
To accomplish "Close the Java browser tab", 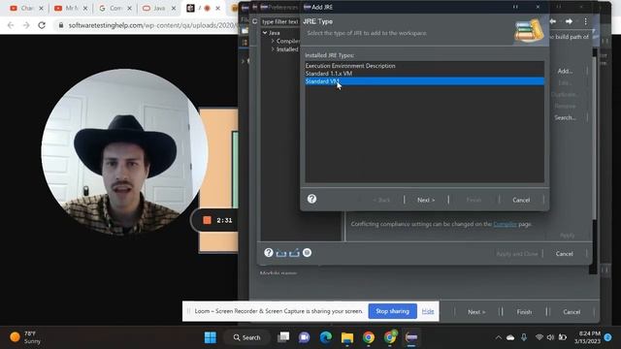I will point(174,8).
